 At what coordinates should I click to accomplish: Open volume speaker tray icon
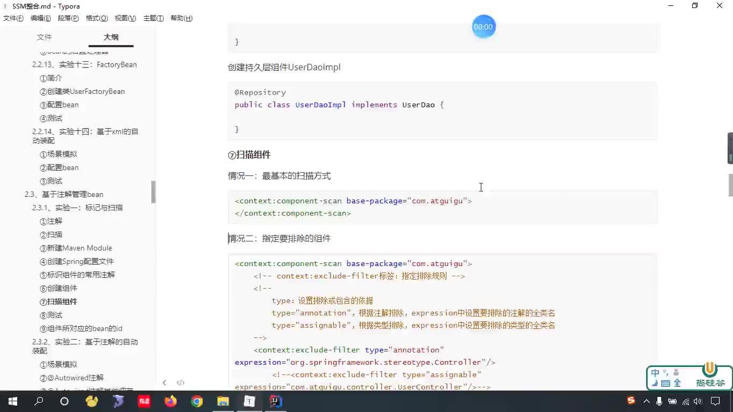(x=698, y=401)
